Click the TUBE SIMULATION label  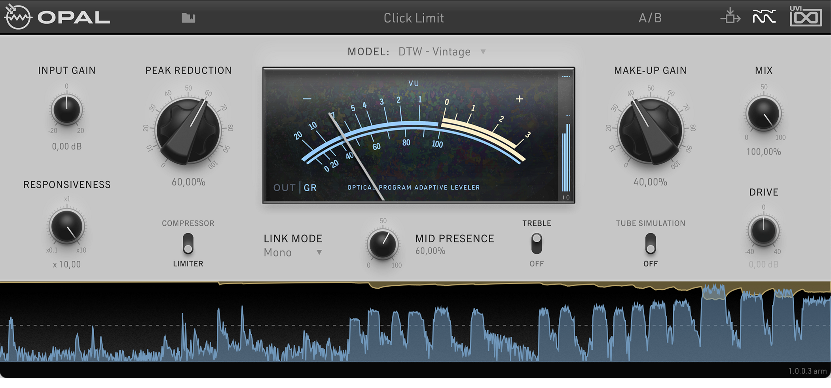coord(651,223)
